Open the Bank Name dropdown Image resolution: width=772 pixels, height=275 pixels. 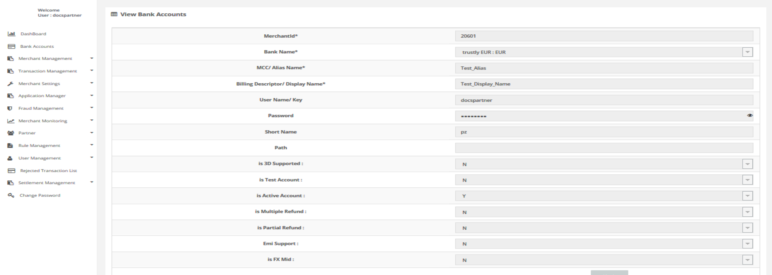click(x=747, y=52)
